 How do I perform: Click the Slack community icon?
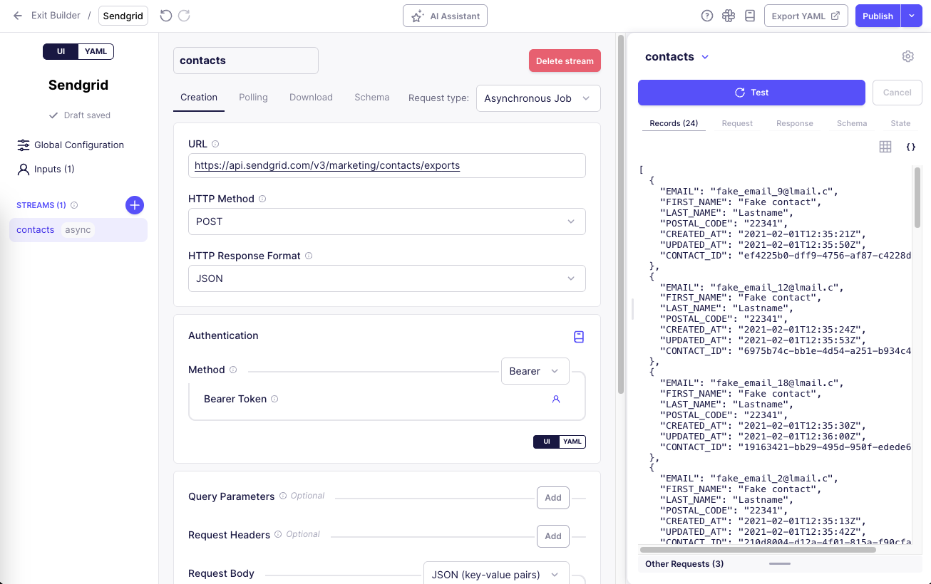728,16
